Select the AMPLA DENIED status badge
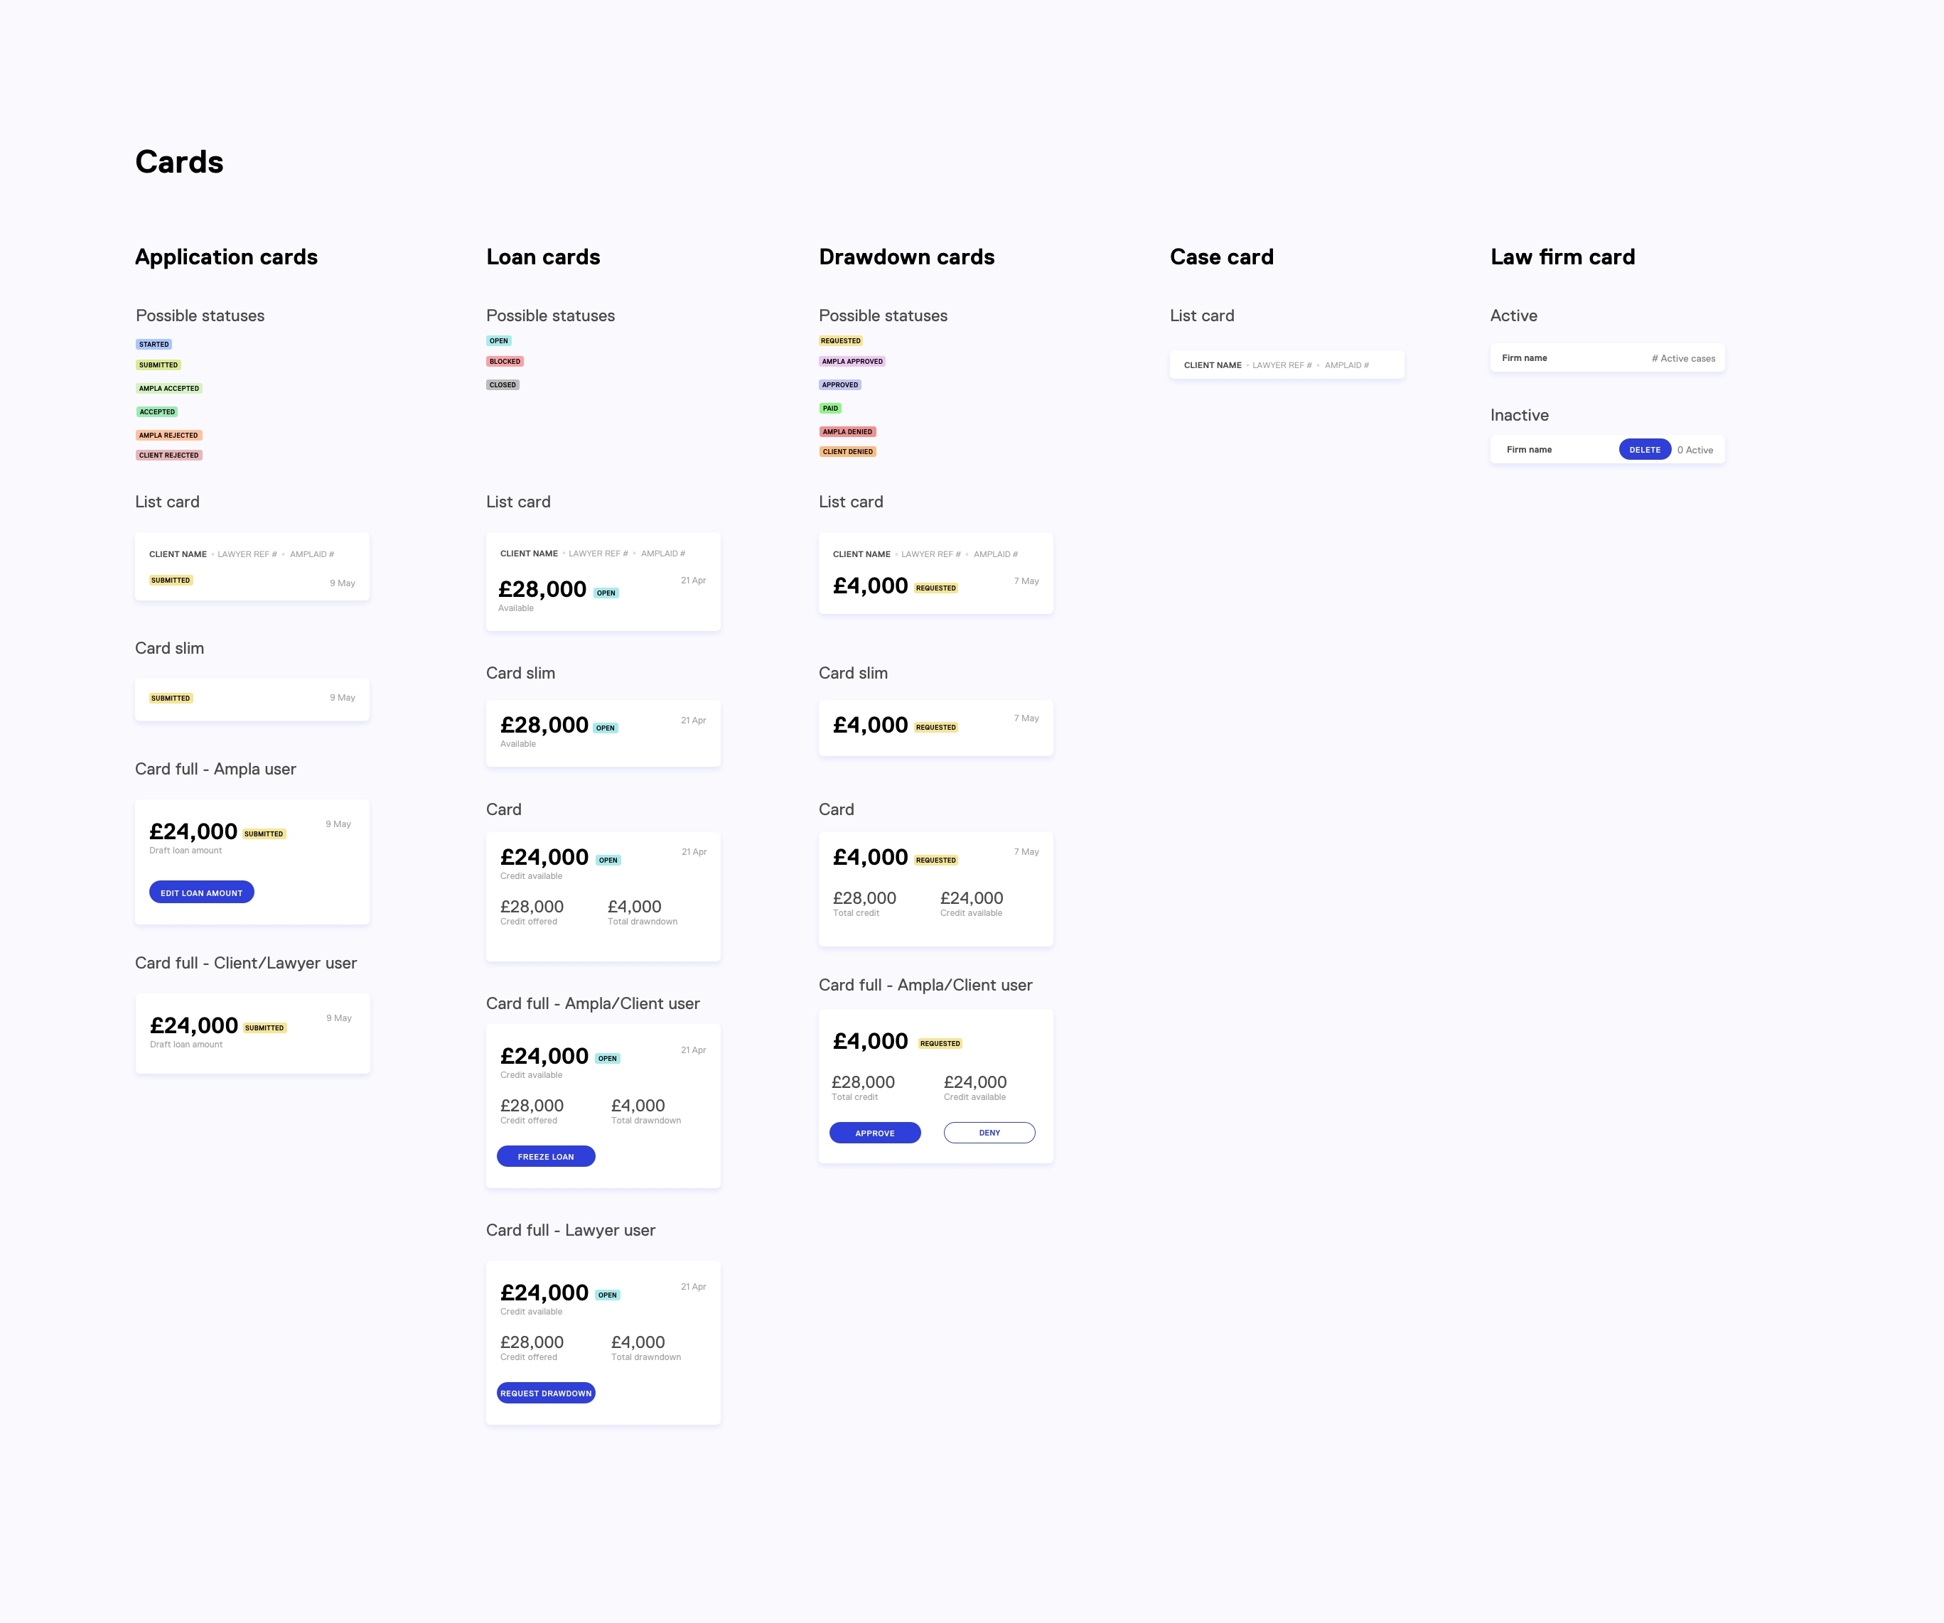 pos(847,431)
